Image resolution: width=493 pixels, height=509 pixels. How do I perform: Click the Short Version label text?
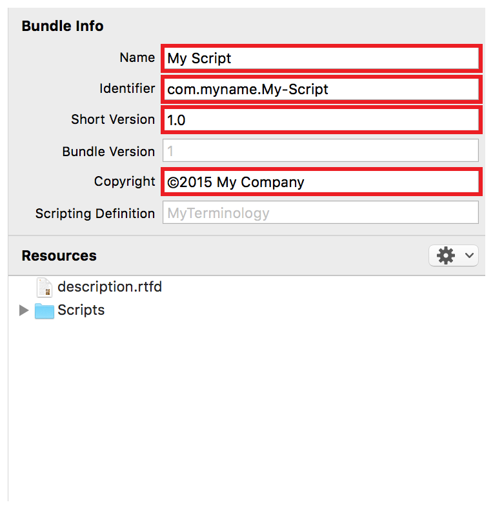coord(113,119)
